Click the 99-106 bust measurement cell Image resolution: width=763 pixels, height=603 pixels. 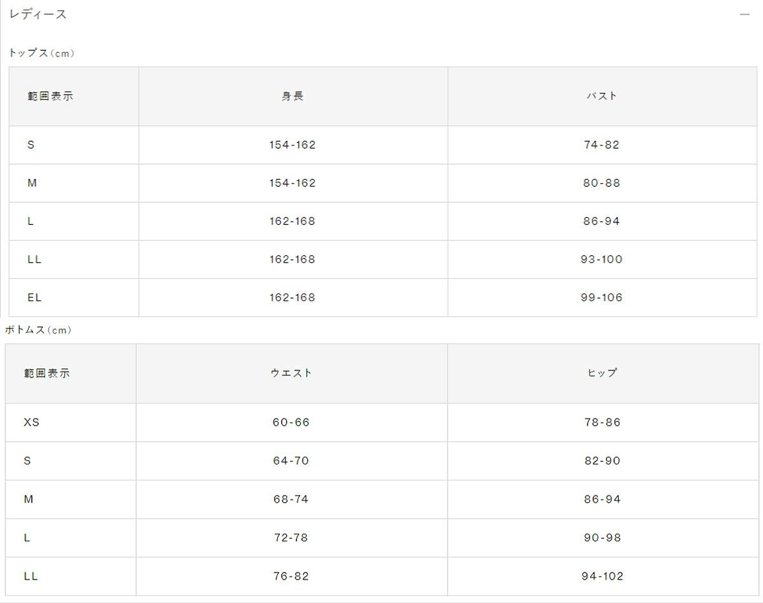pyautogui.click(x=601, y=297)
